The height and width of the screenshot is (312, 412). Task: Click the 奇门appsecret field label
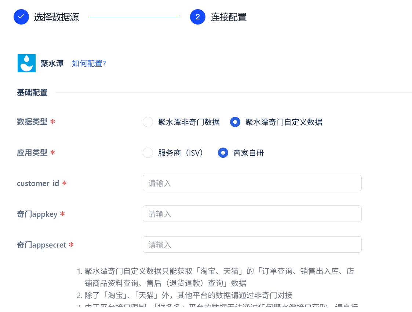click(x=41, y=245)
